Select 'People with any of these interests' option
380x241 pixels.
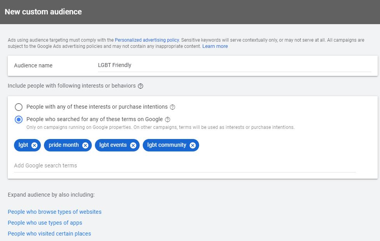19,107
